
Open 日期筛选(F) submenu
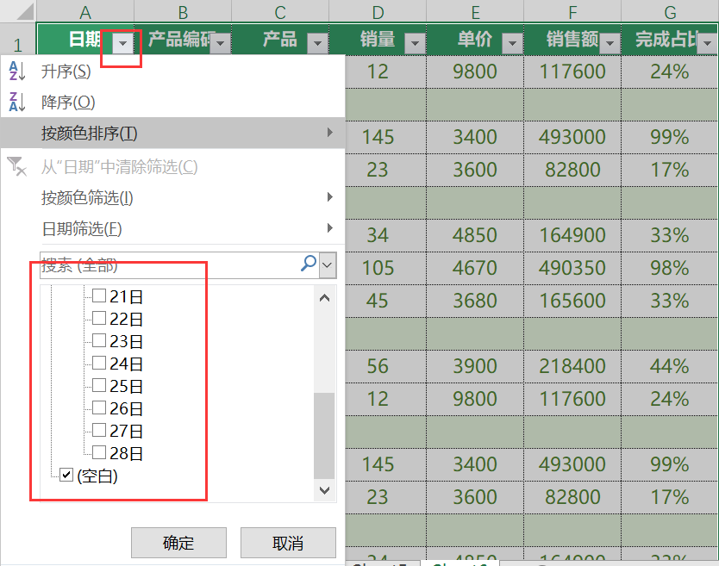click(173, 228)
